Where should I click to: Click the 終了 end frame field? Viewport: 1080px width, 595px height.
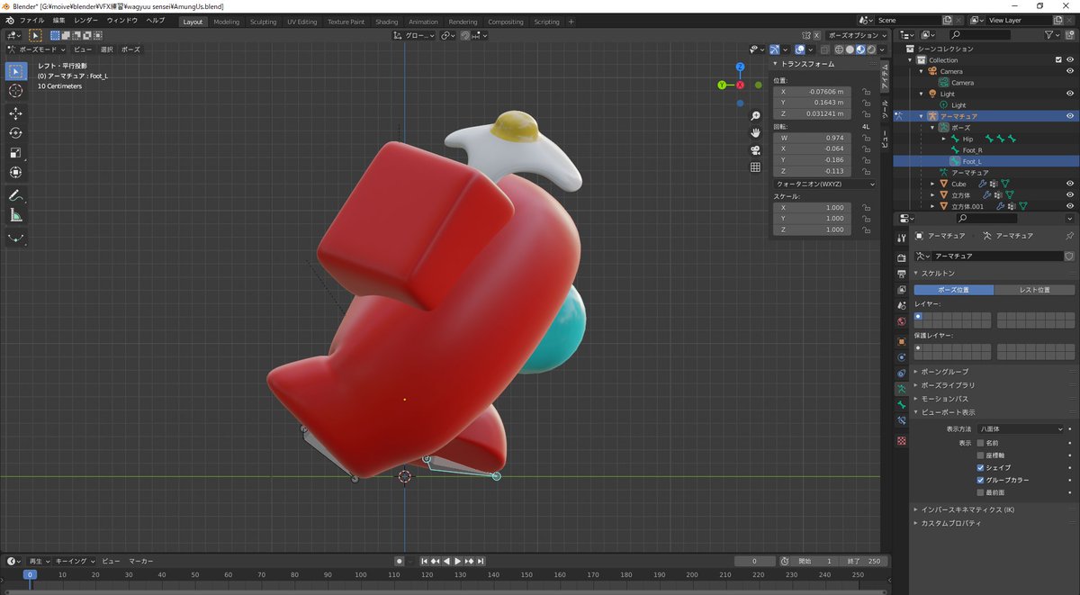tap(865, 561)
